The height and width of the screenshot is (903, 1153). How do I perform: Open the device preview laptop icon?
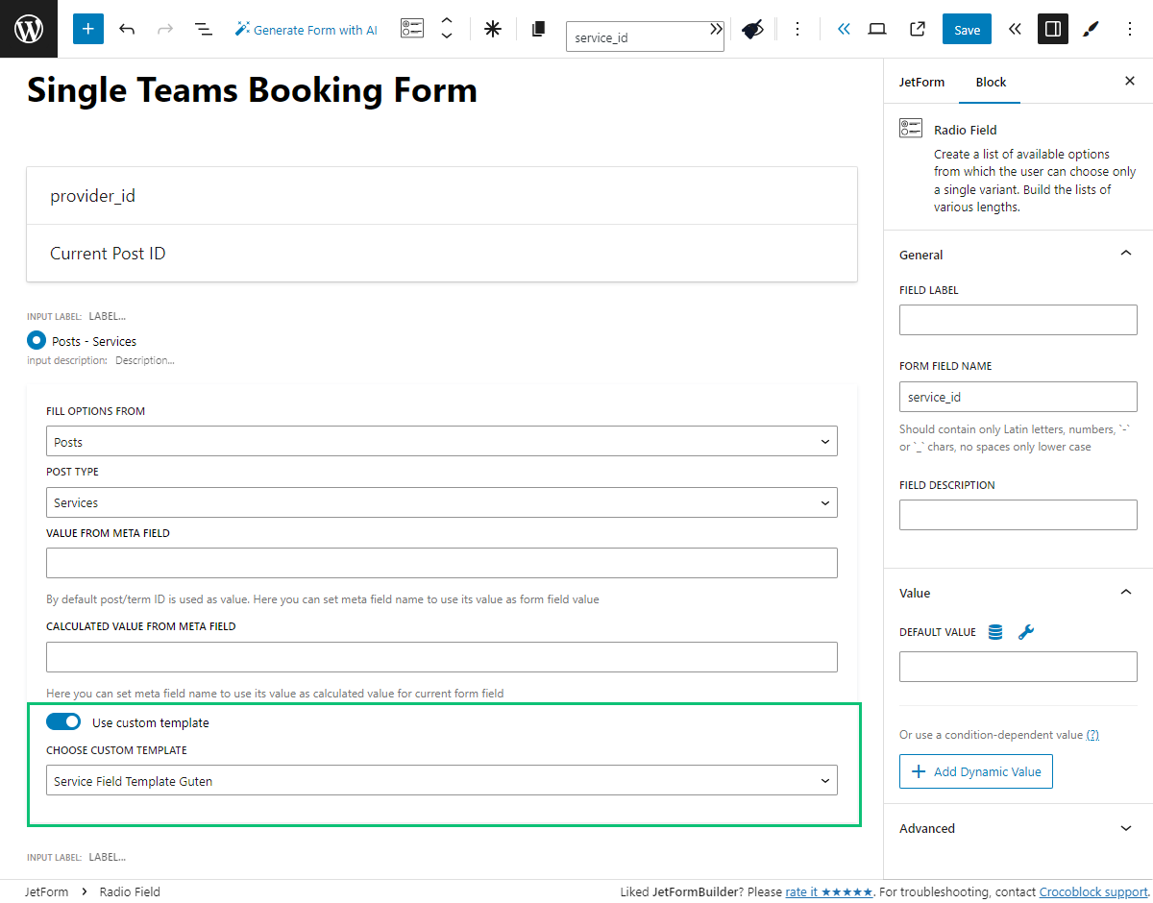(877, 29)
